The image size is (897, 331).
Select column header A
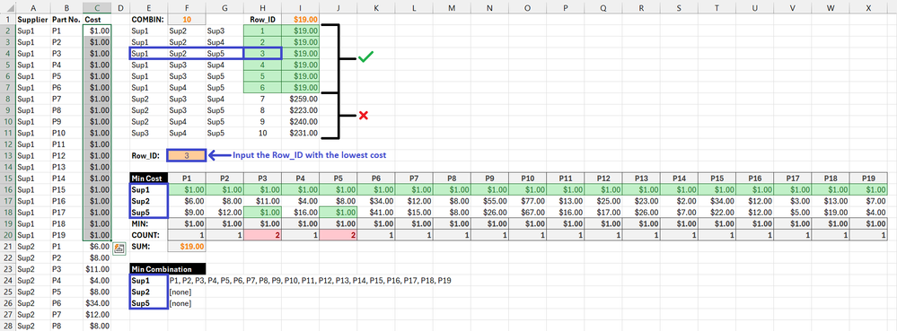[33, 7]
